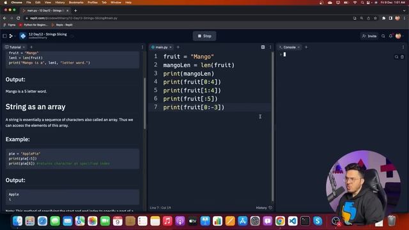The width and height of the screenshot is (409, 230).
Task: Close the Console tab
Action: (298, 47)
